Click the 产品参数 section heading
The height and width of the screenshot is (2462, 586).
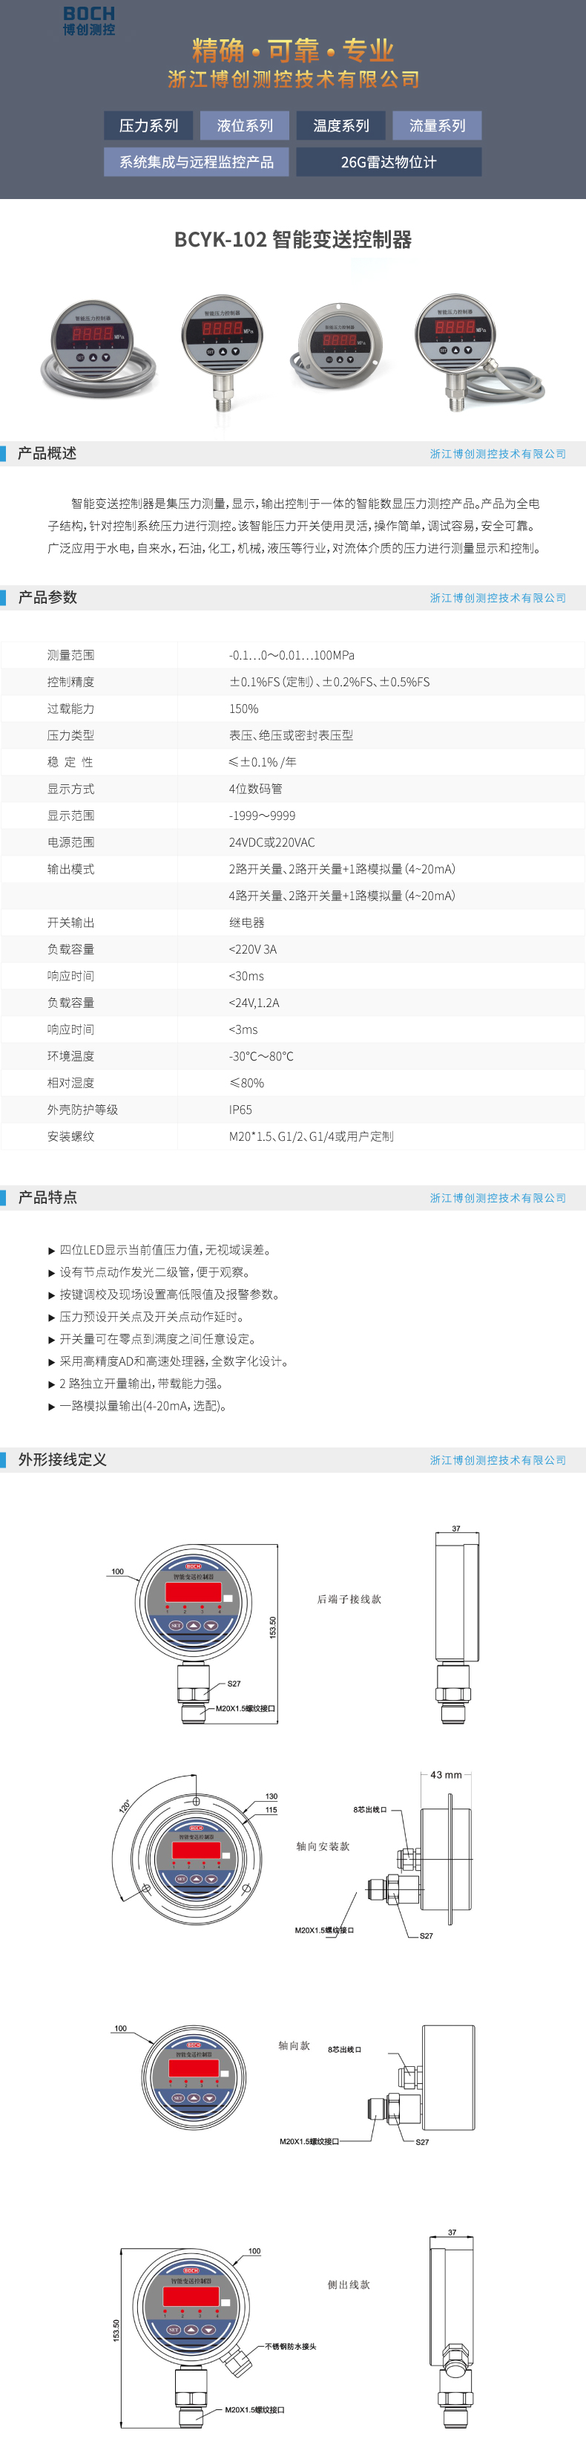(x=47, y=597)
